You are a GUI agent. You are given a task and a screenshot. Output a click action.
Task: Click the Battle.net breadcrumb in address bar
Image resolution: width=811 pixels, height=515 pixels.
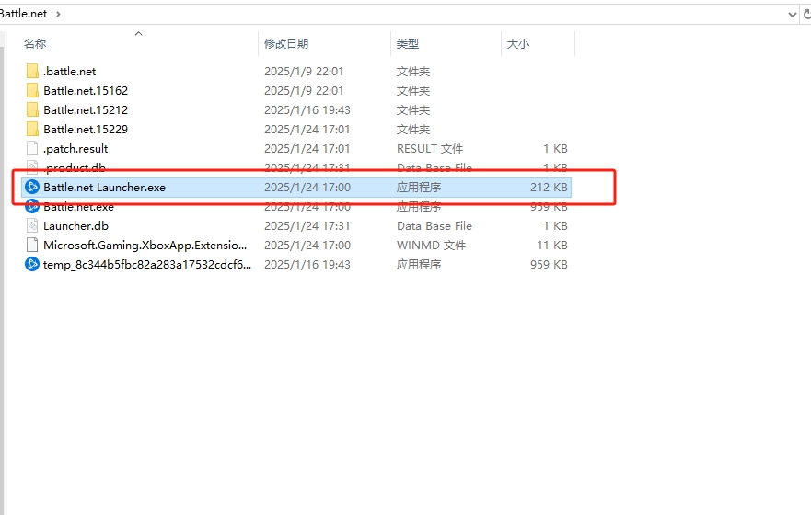(x=23, y=14)
